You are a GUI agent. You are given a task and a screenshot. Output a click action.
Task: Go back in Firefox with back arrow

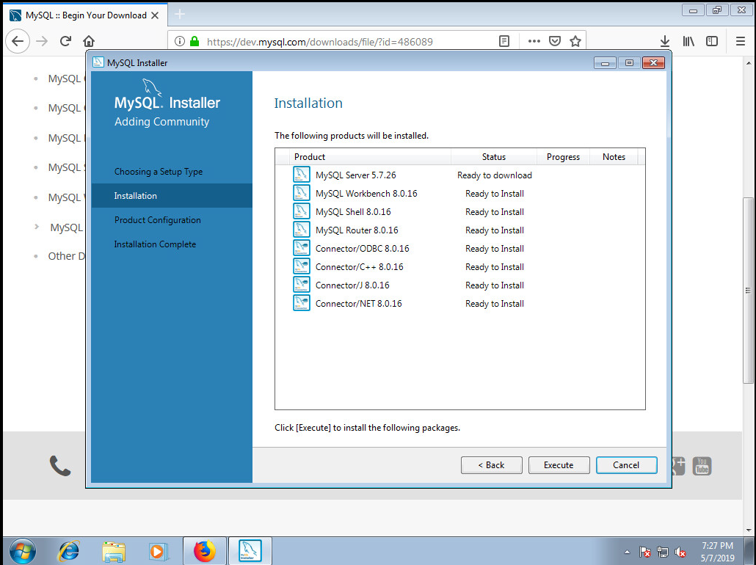(18, 42)
